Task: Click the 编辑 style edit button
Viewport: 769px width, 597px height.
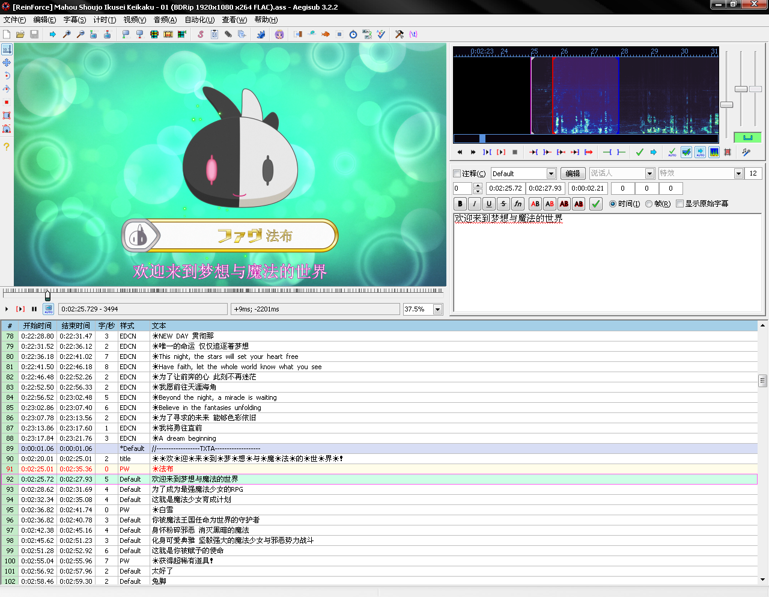Action: pos(573,174)
